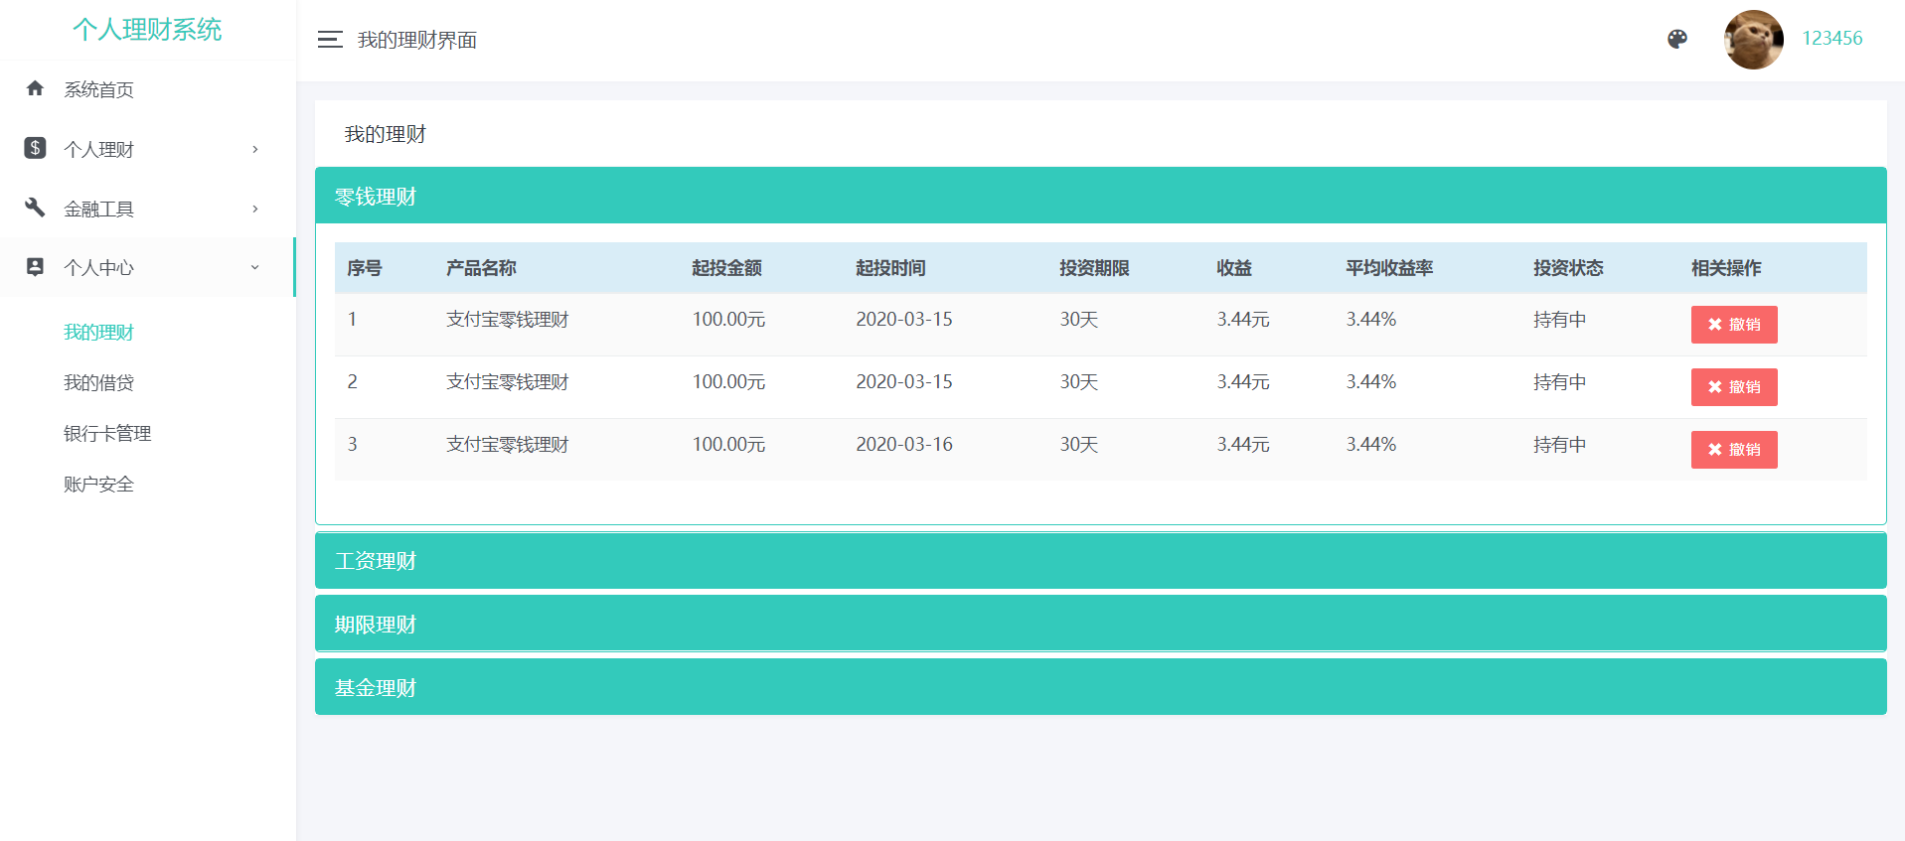Click the 投资状态 column header

pyautogui.click(x=1568, y=268)
